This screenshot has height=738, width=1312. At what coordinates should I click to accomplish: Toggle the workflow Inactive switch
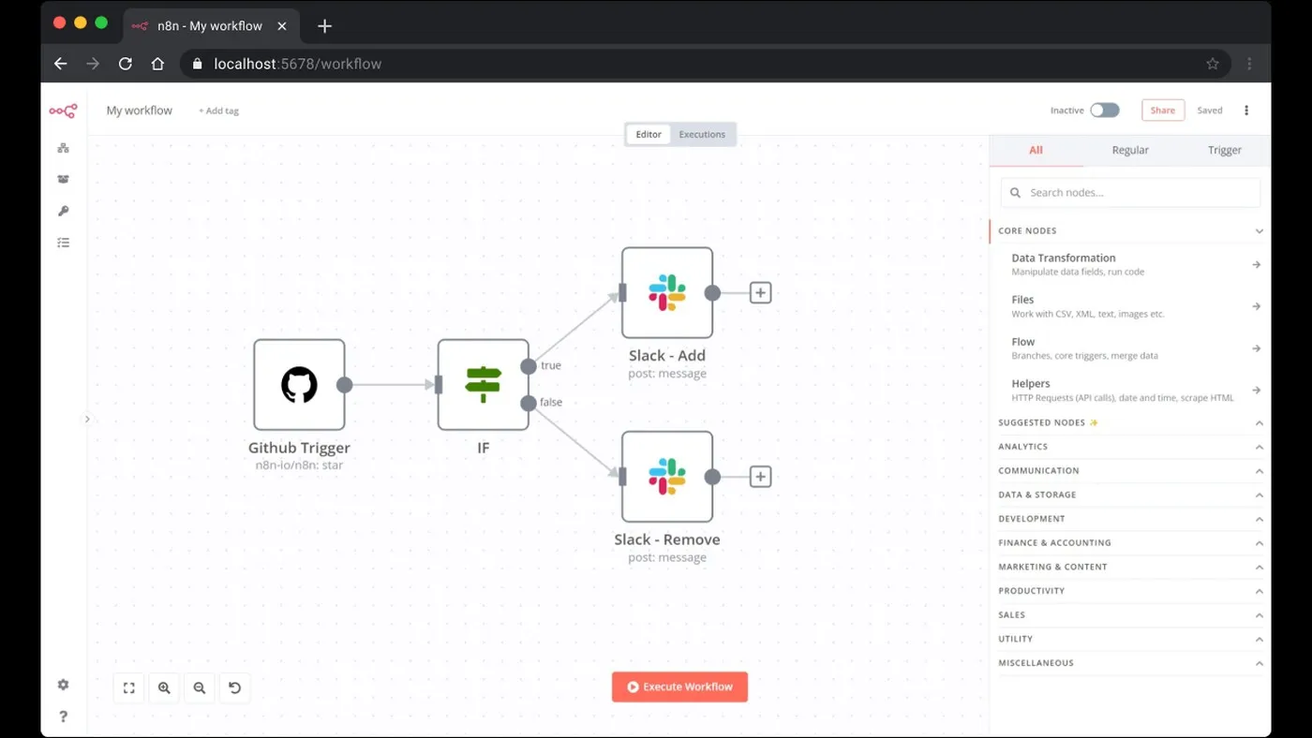[1104, 111]
